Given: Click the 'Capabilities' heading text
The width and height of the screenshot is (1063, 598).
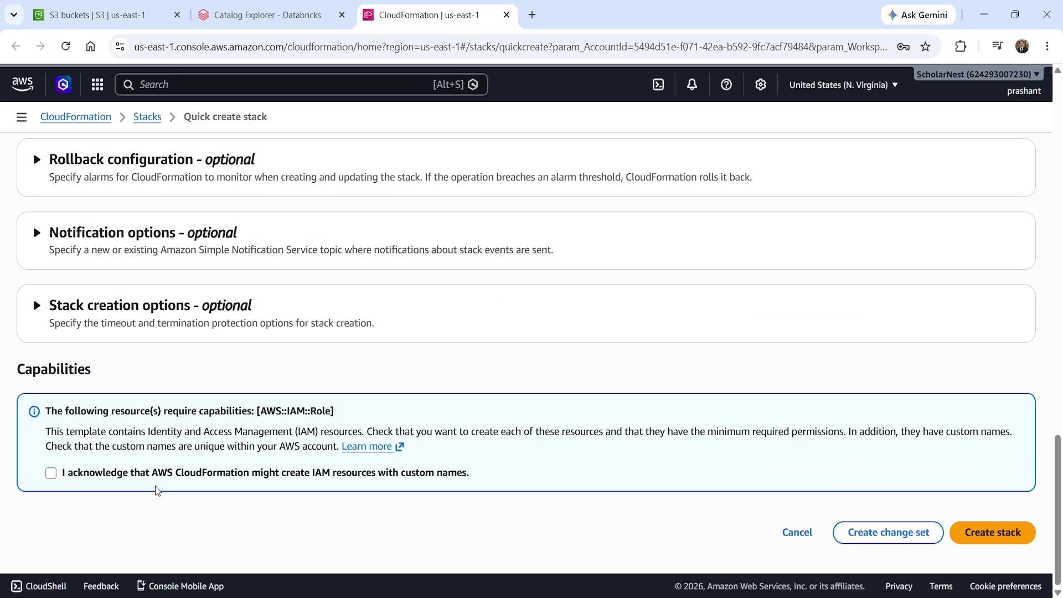Looking at the screenshot, I should 54,369.
